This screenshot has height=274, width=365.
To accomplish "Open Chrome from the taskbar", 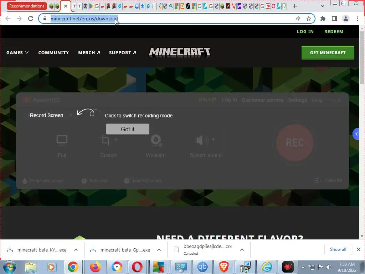I will (x=73, y=267).
